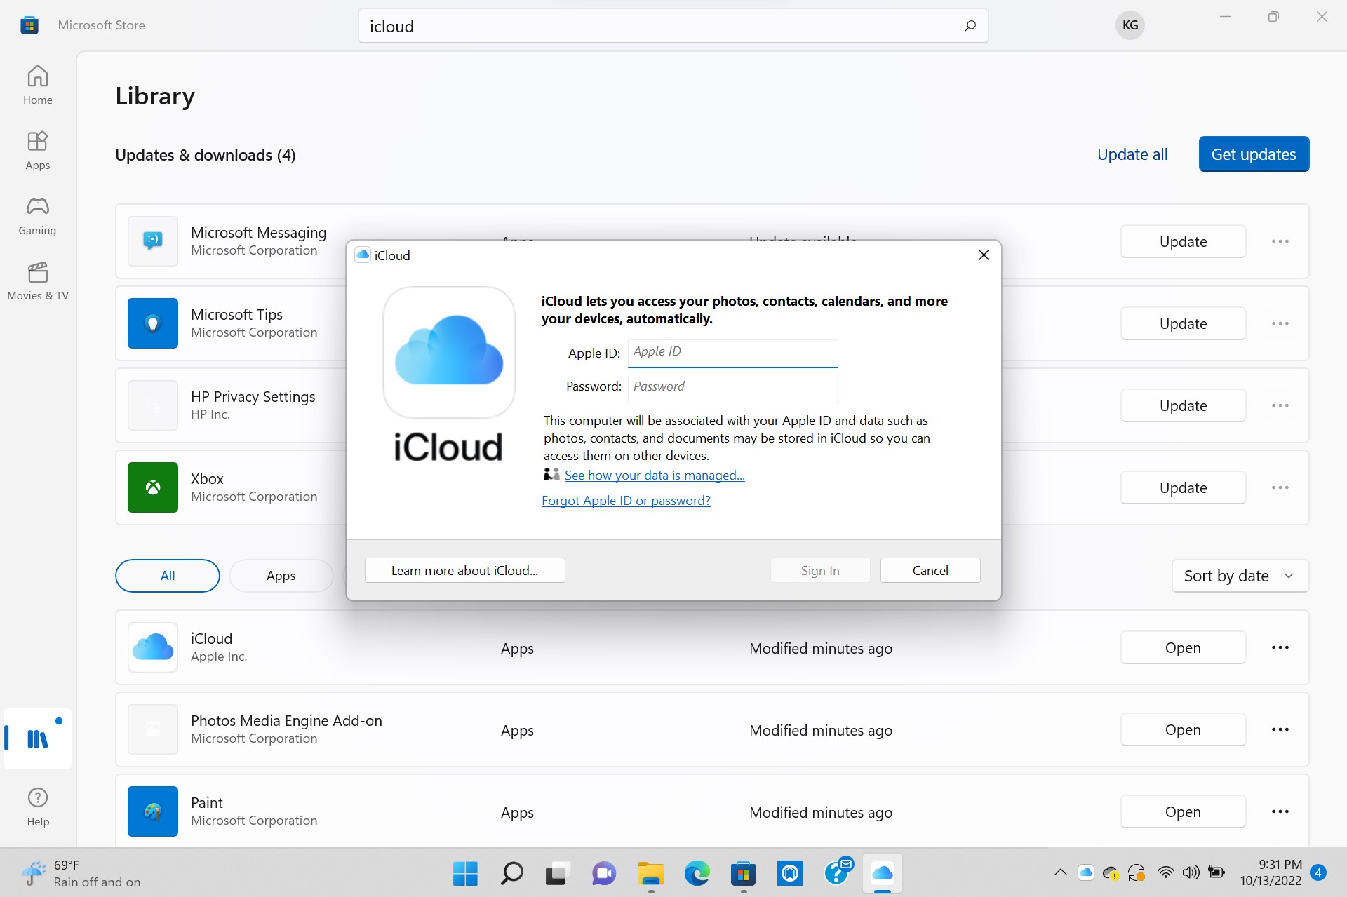
Task: Select the Apps filter tab
Action: (x=281, y=575)
